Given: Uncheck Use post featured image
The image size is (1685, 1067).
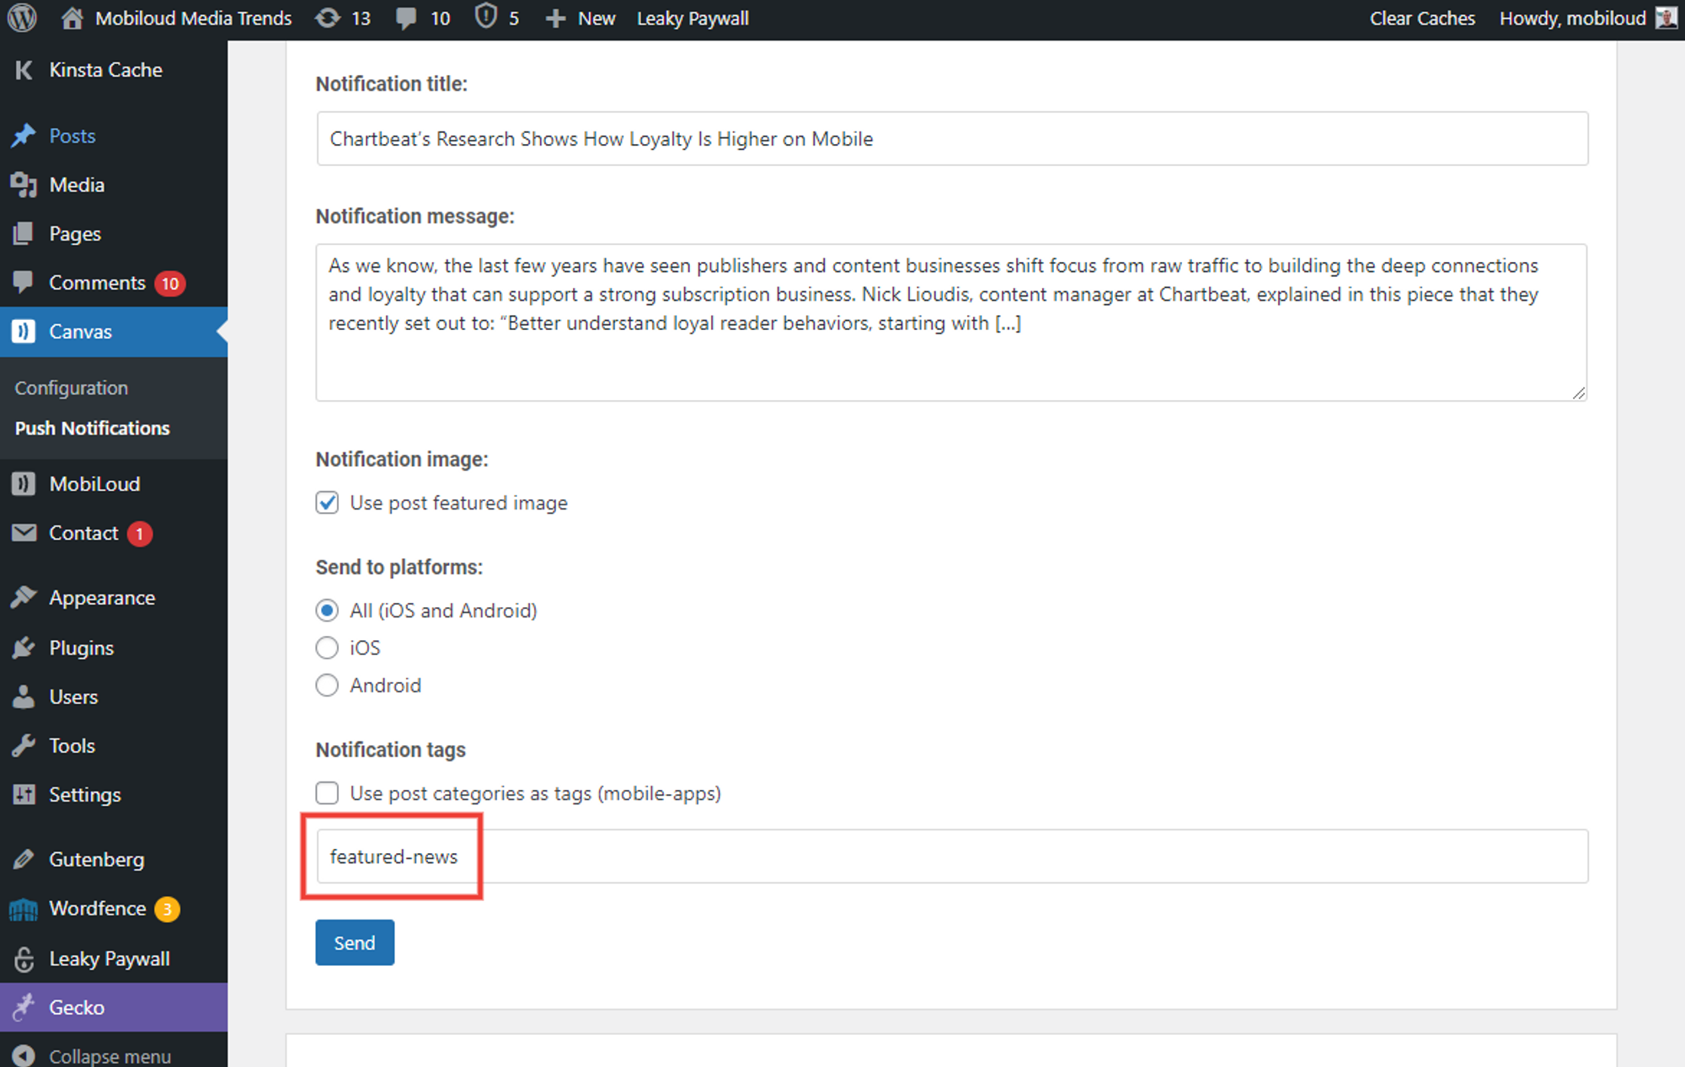Looking at the screenshot, I should (x=327, y=503).
